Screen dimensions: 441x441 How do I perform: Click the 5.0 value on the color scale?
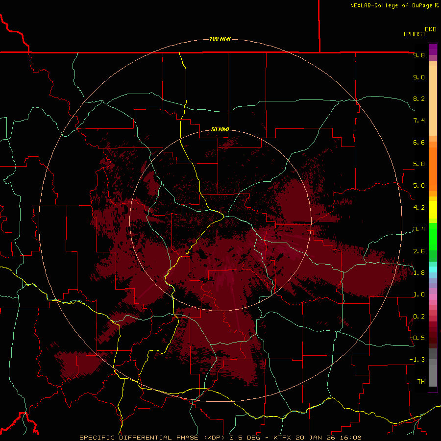[419, 186]
